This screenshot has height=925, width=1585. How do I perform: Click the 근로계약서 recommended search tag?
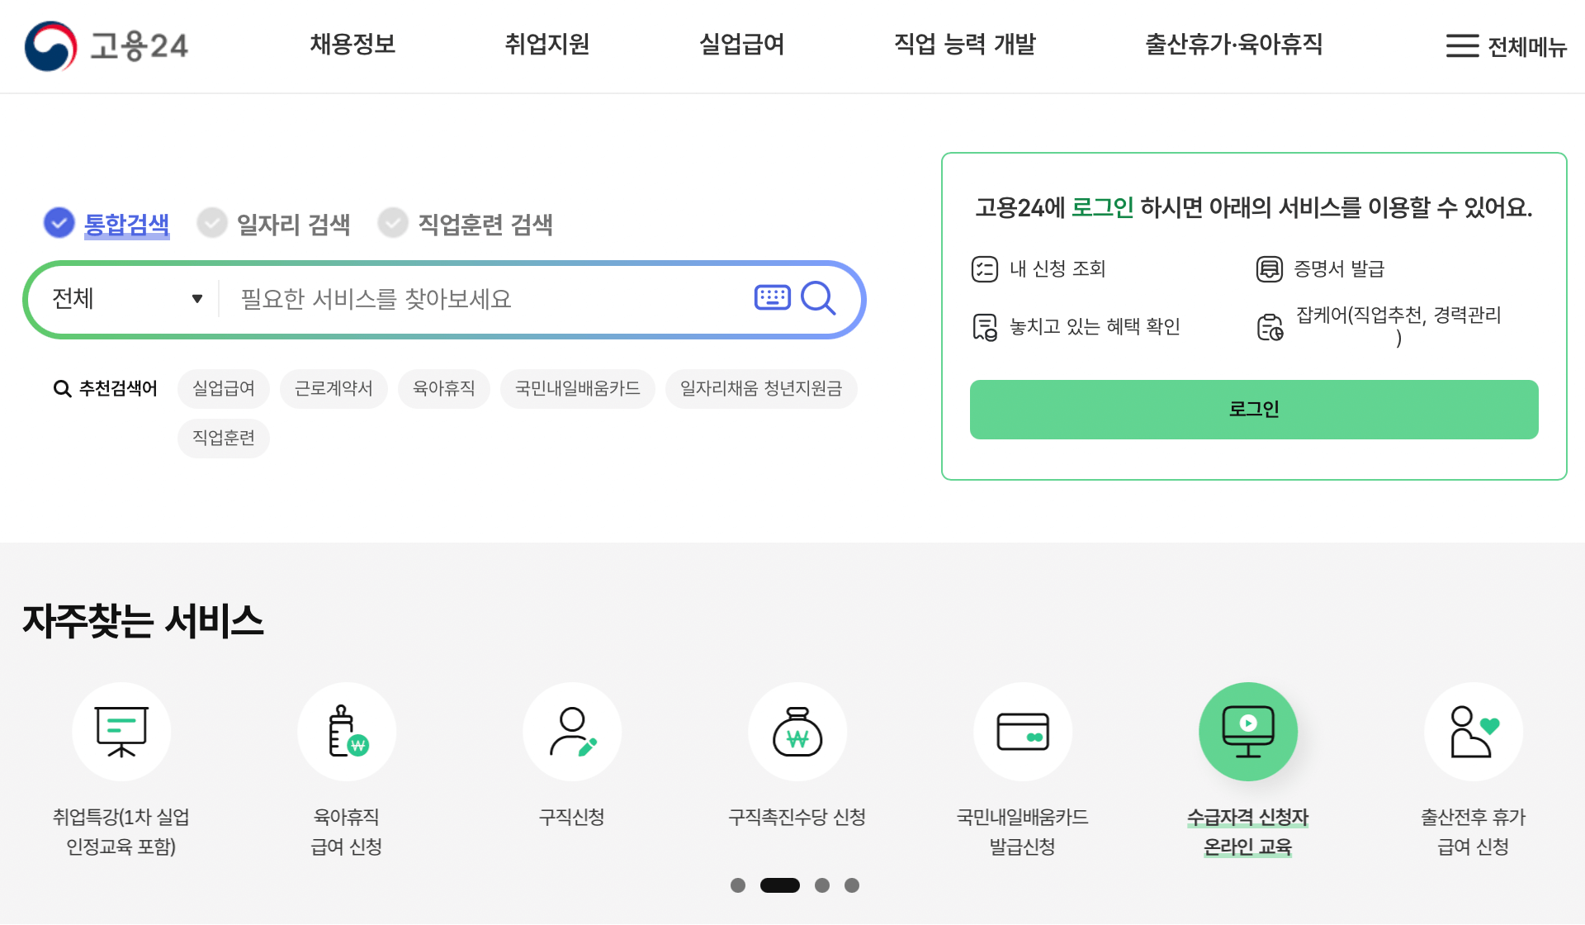coord(334,388)
